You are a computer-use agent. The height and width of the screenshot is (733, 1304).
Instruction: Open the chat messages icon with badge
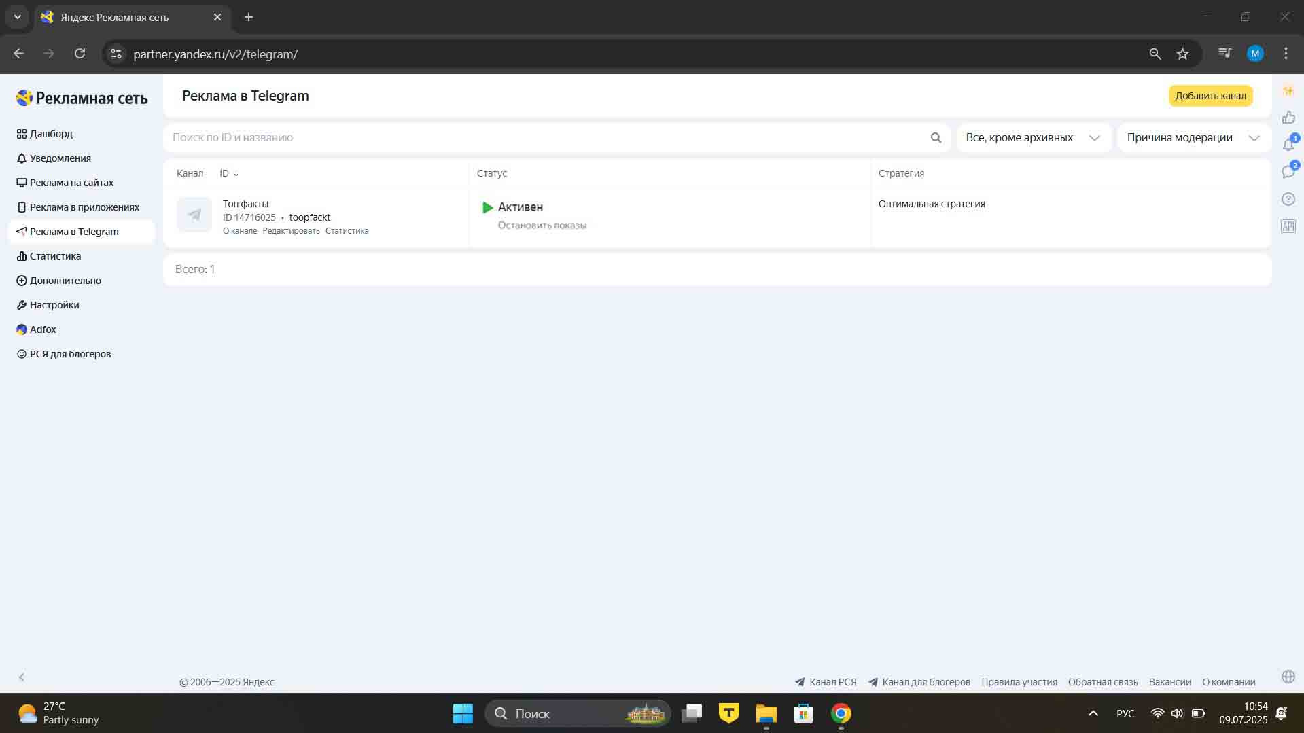click(1288, 172)
